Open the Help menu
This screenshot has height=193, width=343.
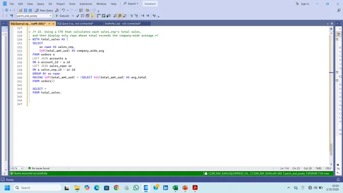pos(113,4)
